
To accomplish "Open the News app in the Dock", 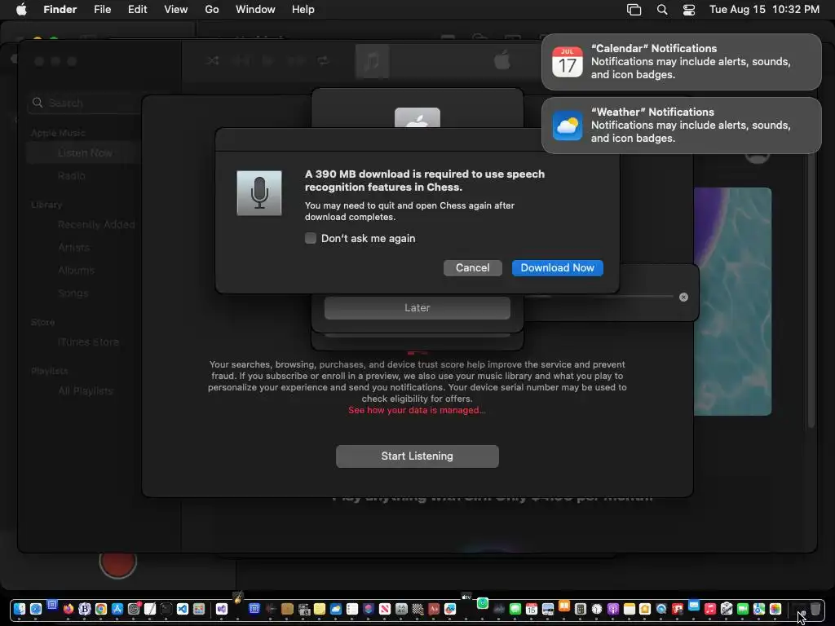I will (385, 609).
